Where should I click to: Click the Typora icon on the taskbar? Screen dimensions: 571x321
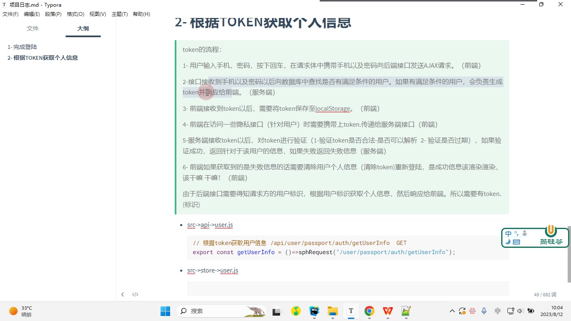pyautogui.click(x=351, y=311)
